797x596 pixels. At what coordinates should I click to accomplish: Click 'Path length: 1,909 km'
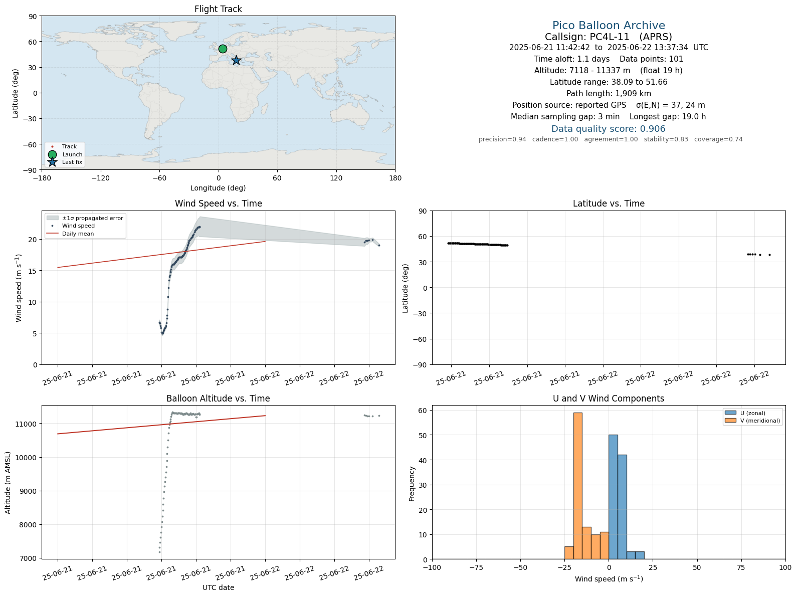tap(609, 94)
